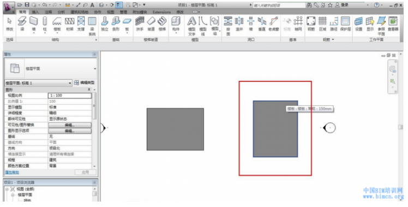Toggle the Properties palette icon in quick access toolbar
This screenshot has width=408, height=207.
(x=119, y=5)
